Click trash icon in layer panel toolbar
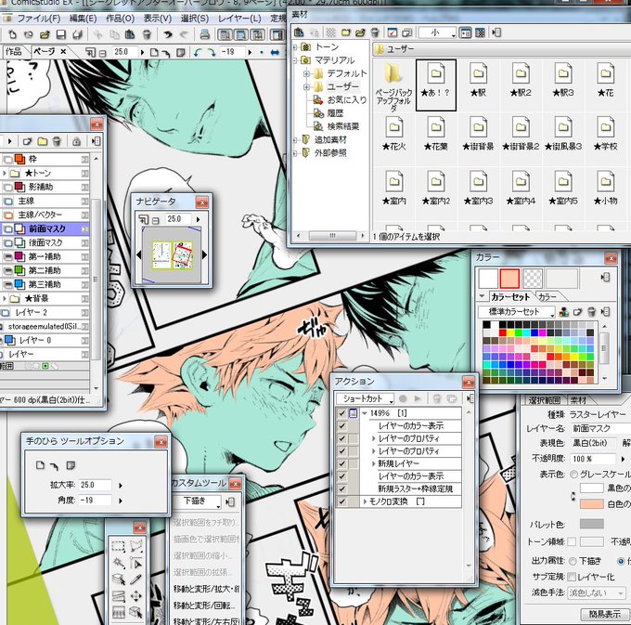This screenshot has height=625, width=631. pyautogui.click(x=57, y=141)
